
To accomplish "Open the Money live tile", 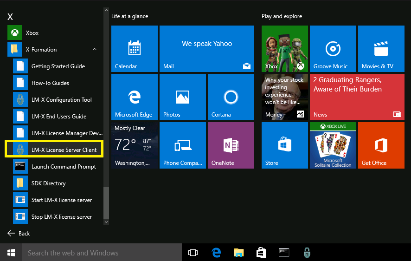I will [x=285, y=97].
